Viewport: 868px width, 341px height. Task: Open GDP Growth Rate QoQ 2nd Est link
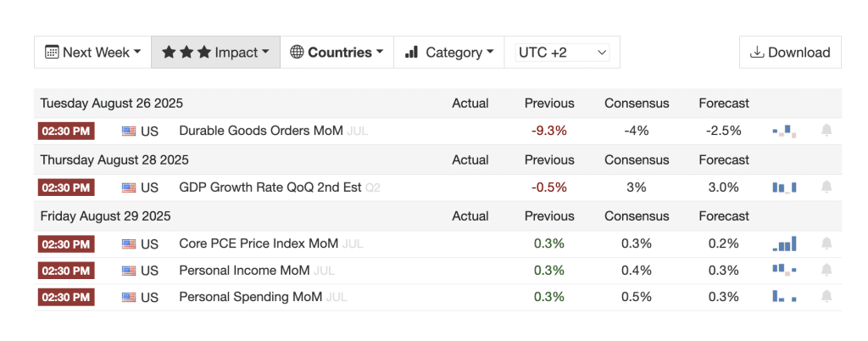tap(270, 187)
